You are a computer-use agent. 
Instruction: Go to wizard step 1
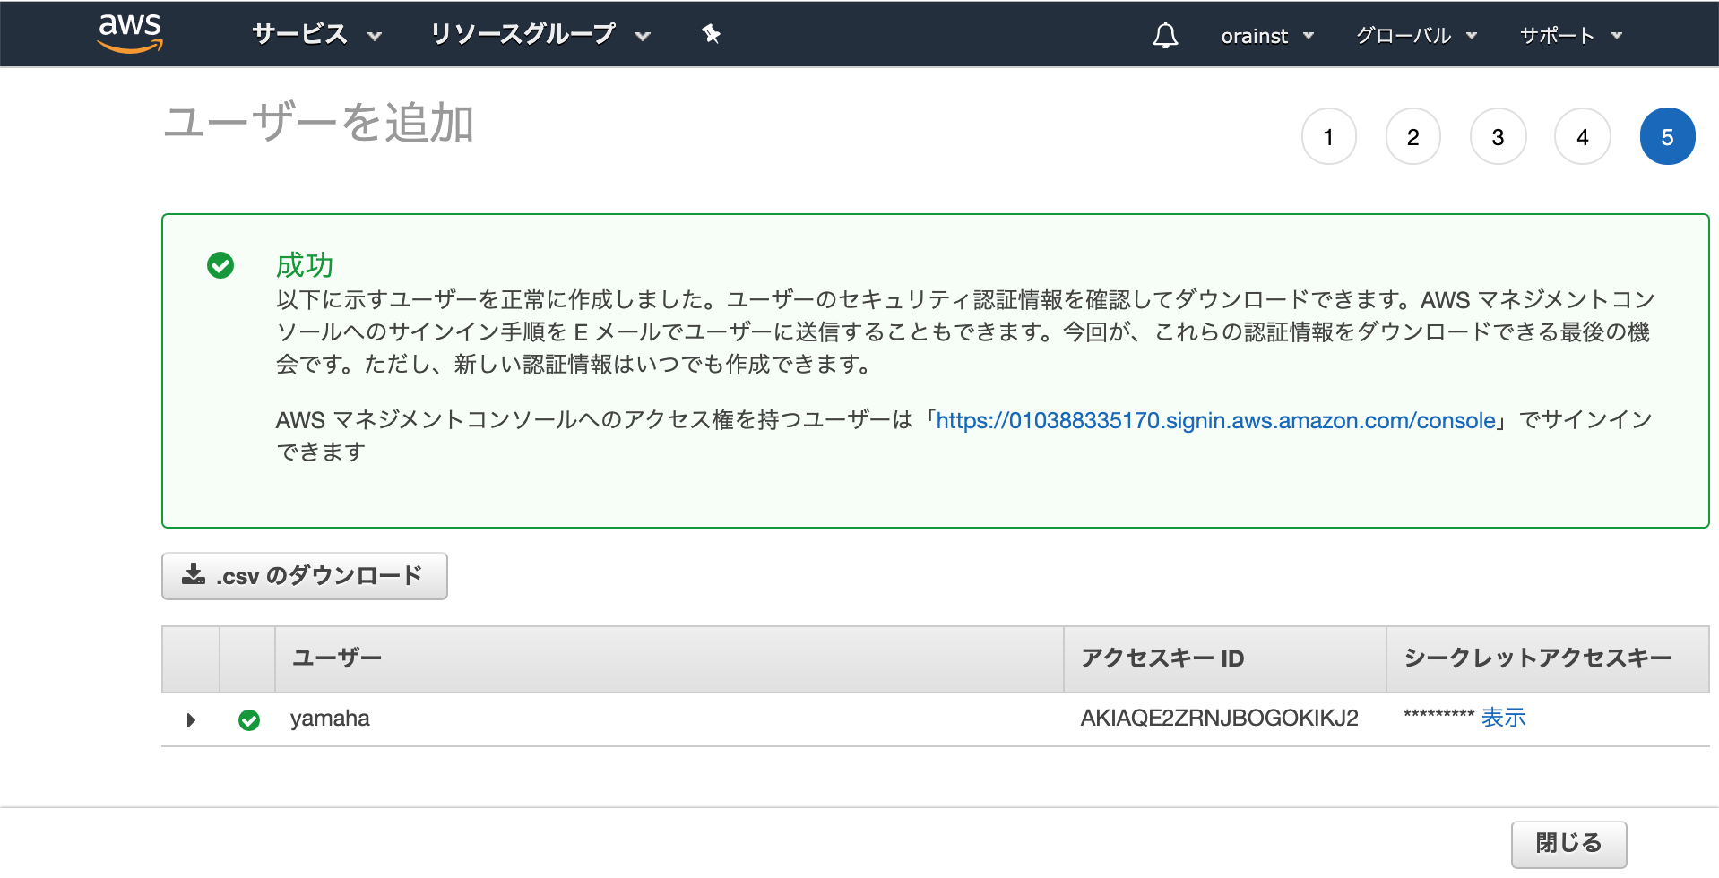click(x=1329, y=136)
